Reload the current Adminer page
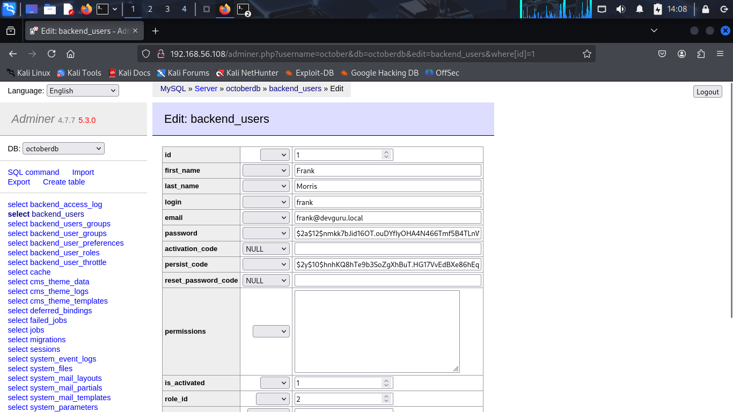 pyautogui.click(x=52, y=54)
